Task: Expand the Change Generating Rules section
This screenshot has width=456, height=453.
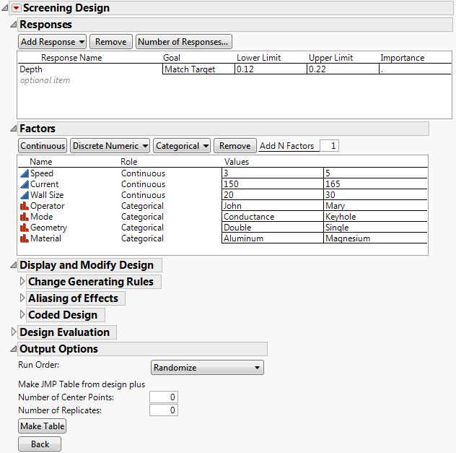Action: (x=22, y=282)
